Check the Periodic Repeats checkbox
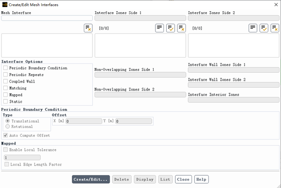 click(6, 75)
